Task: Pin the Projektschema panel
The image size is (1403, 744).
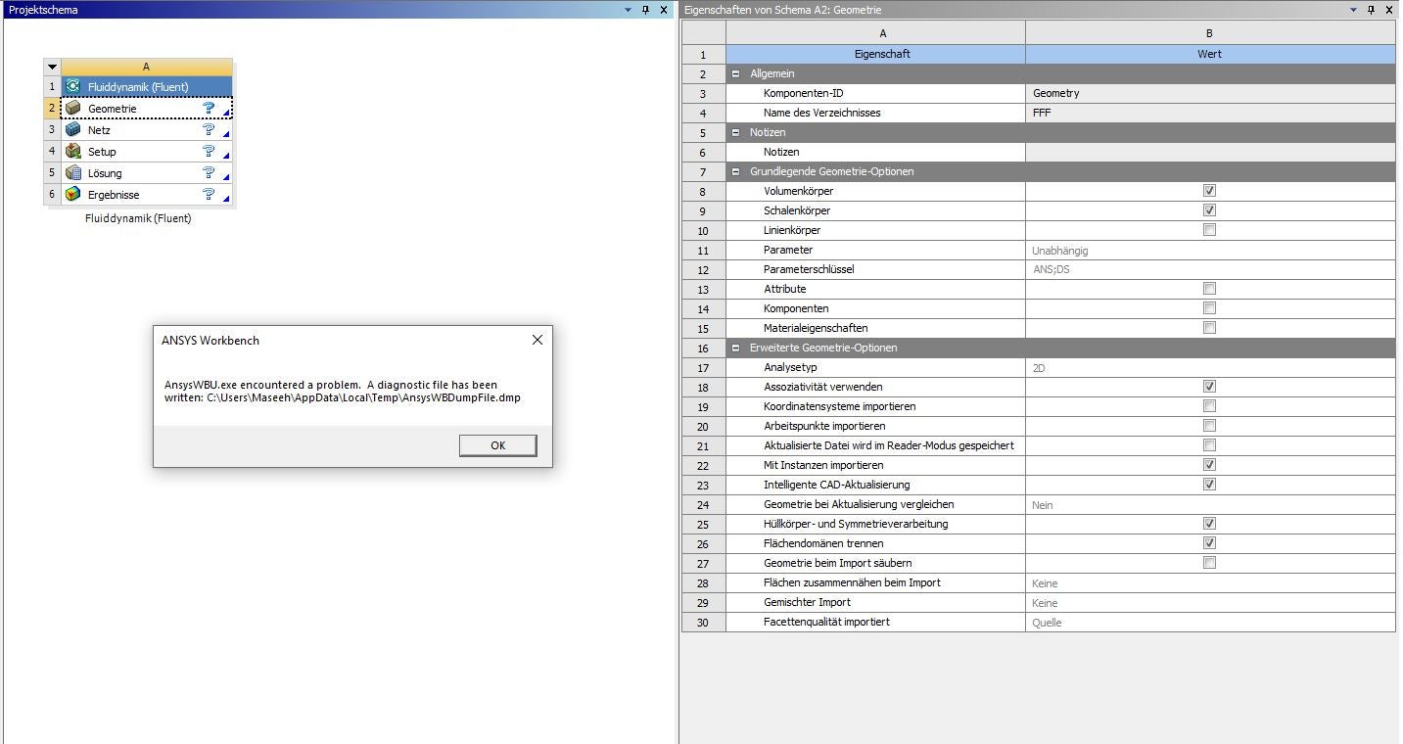Action: (646, 10)
